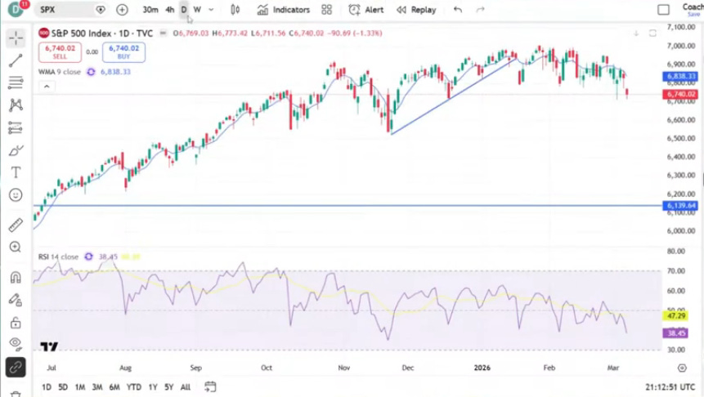Click the RSI 14 close legend label

coord(58,256)
